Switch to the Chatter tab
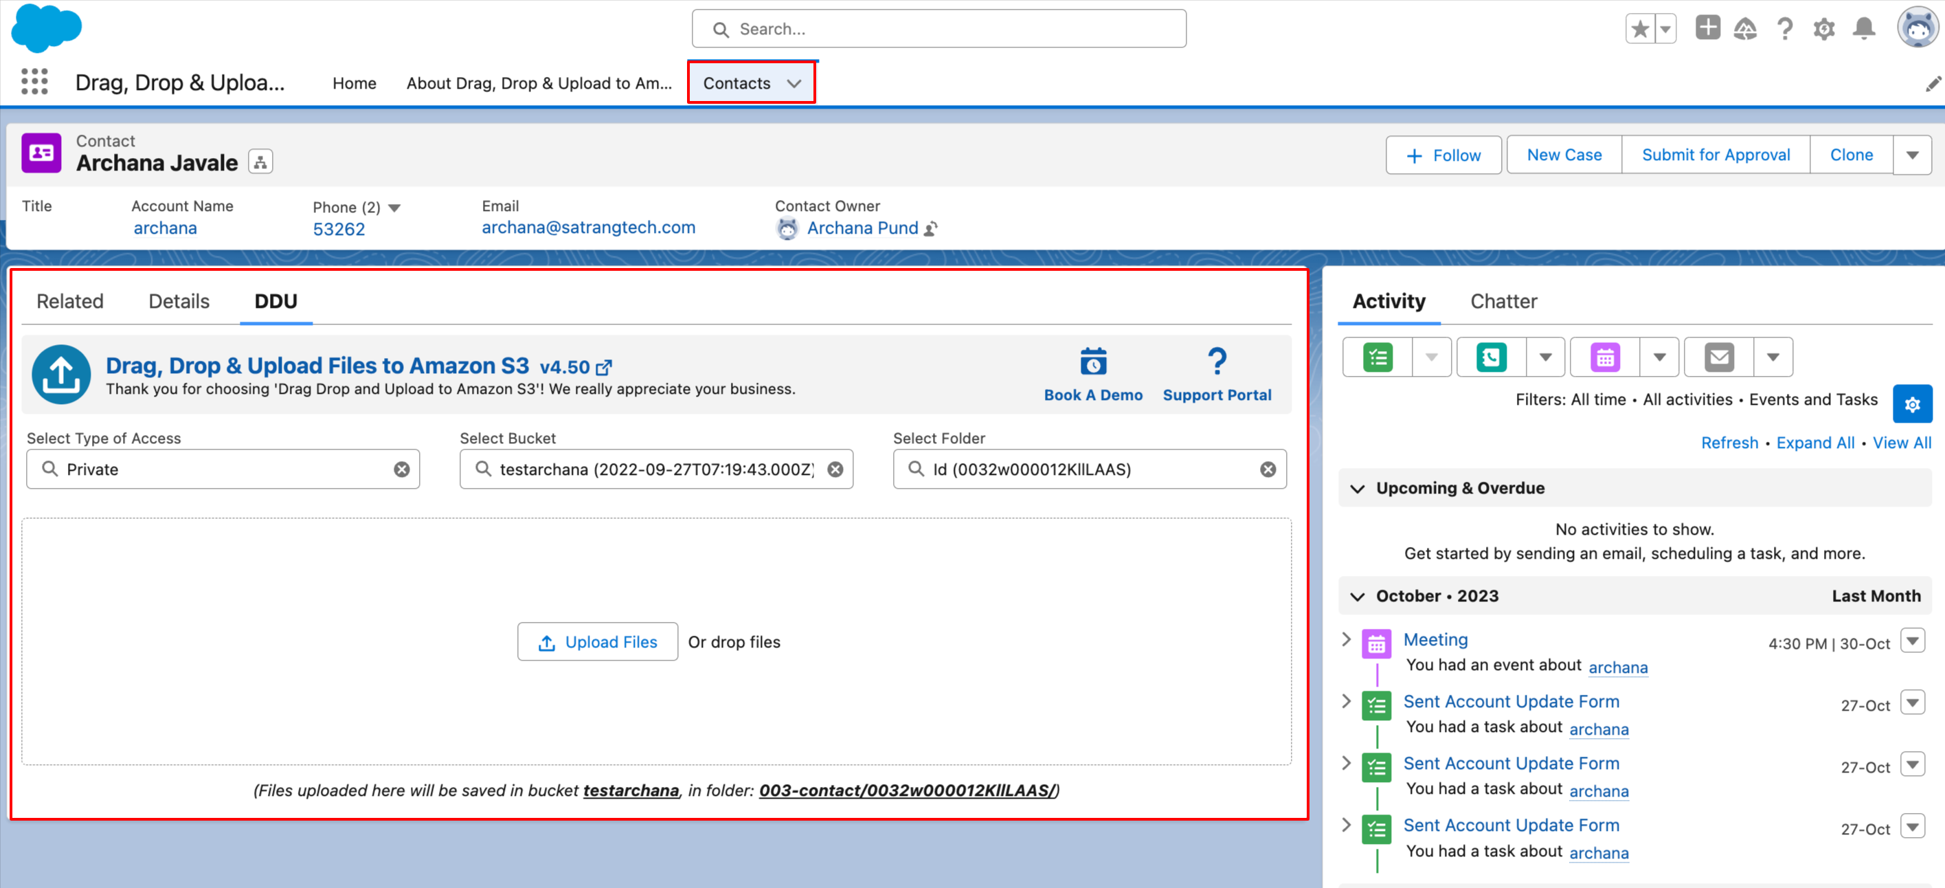 click(1503, 301)
